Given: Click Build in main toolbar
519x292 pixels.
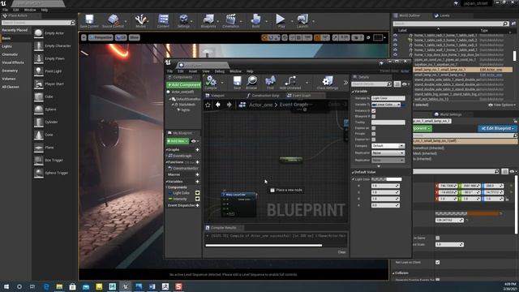Looking at the screenshot, I should coord(255,20).
